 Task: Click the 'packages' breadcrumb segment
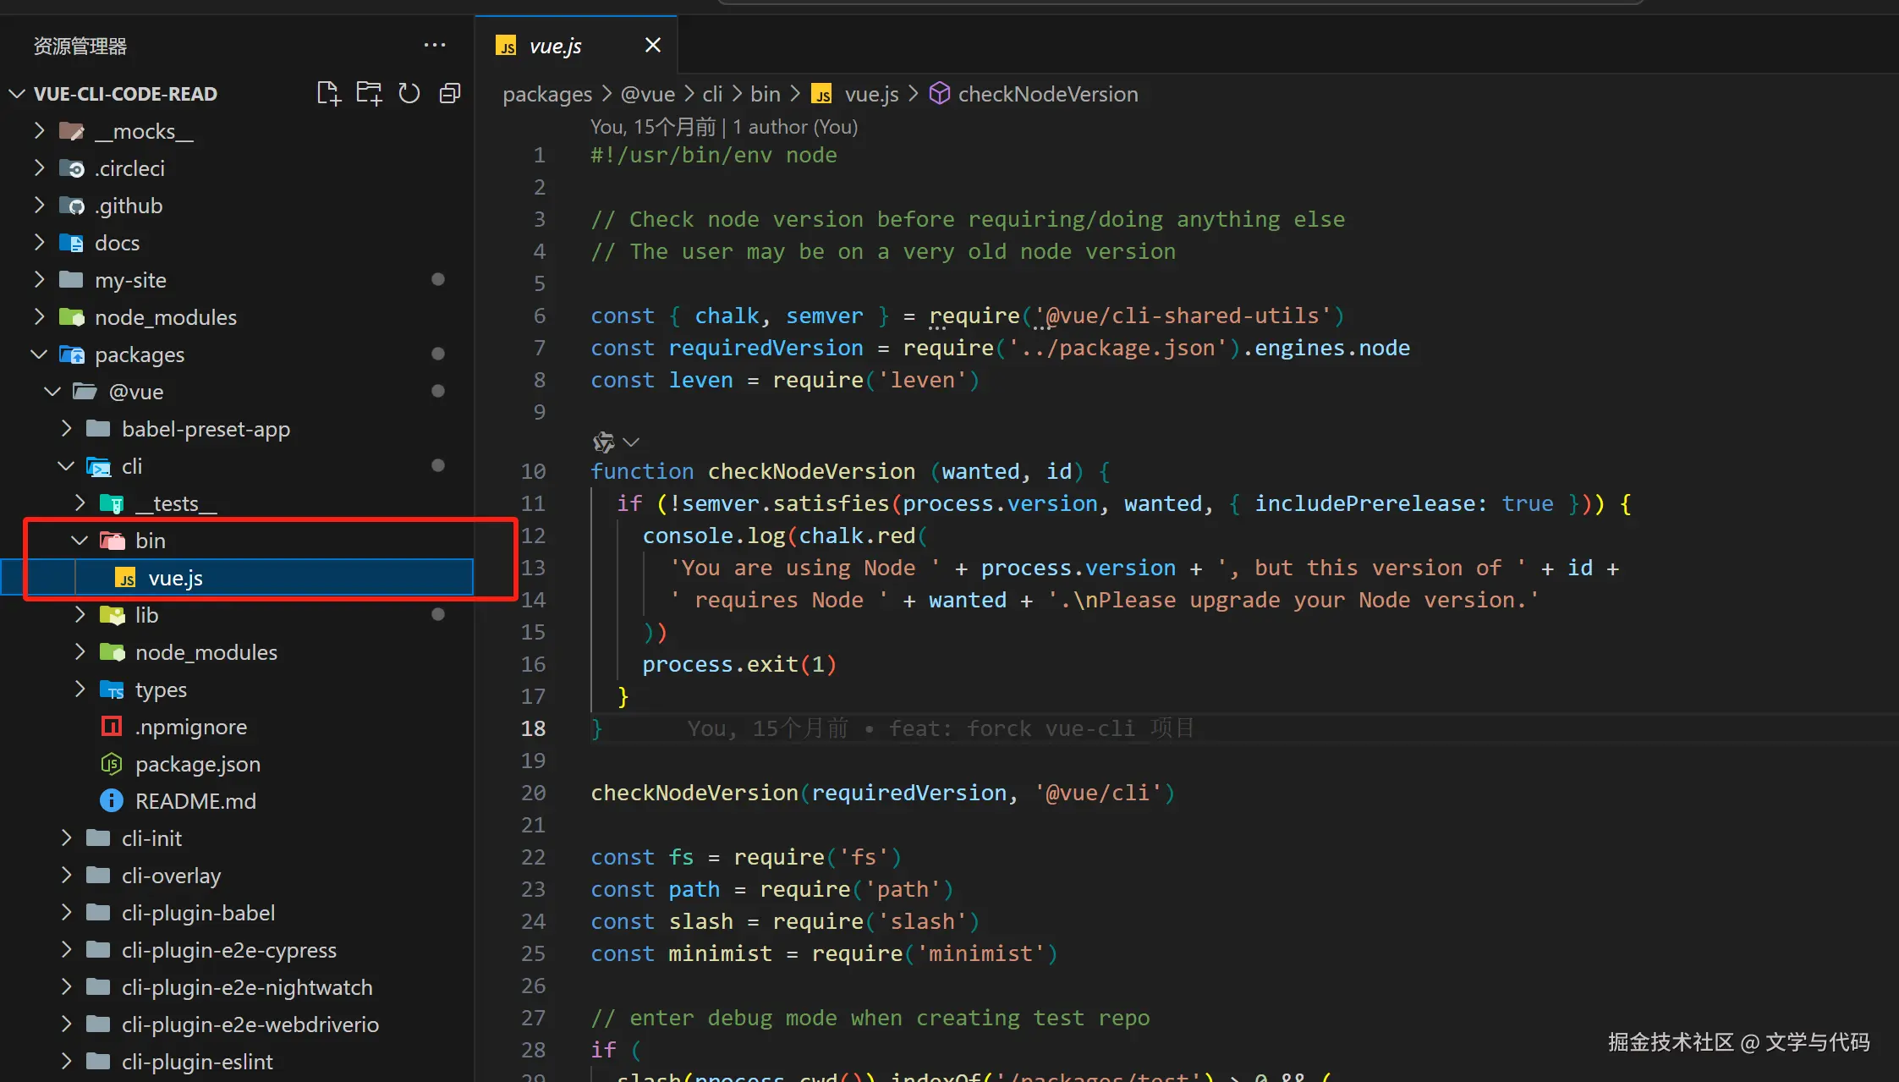click(x=547, y=93)
